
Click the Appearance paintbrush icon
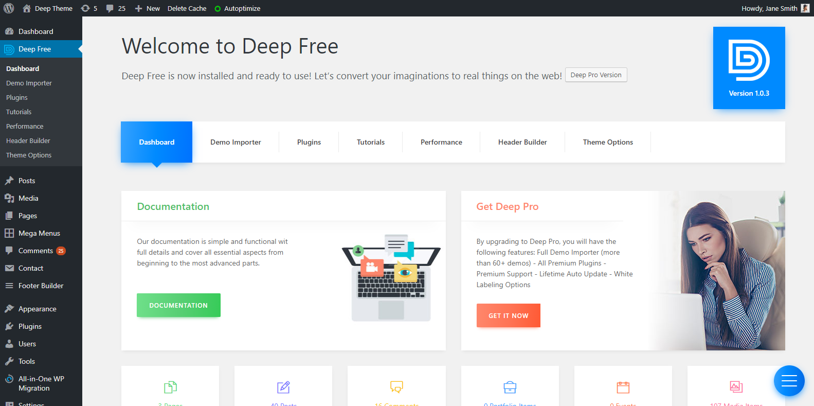click(9, 309)
